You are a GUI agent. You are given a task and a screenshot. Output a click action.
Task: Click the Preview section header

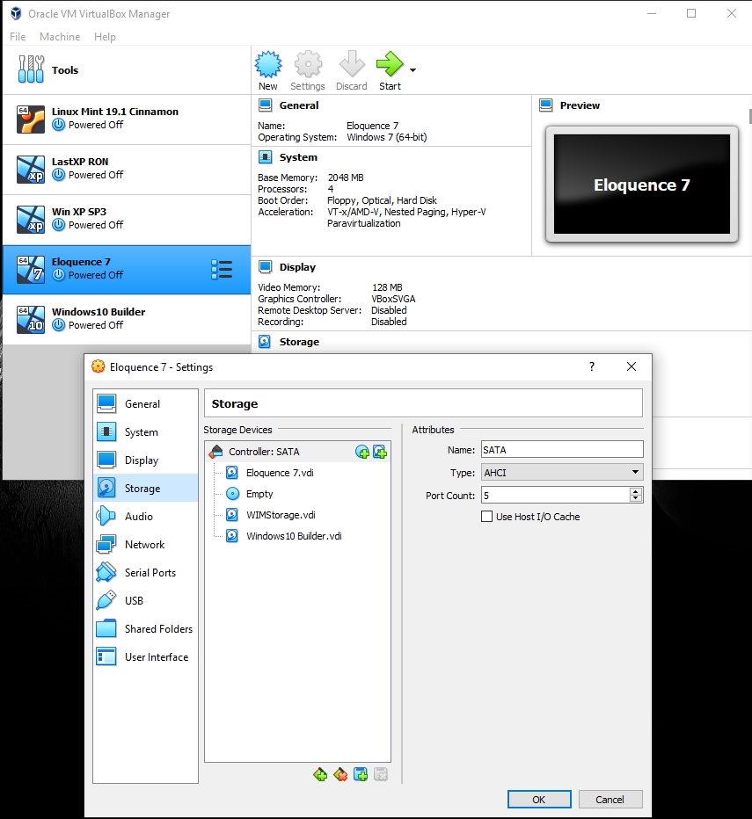pyautogui.click(x=580, y=105)
